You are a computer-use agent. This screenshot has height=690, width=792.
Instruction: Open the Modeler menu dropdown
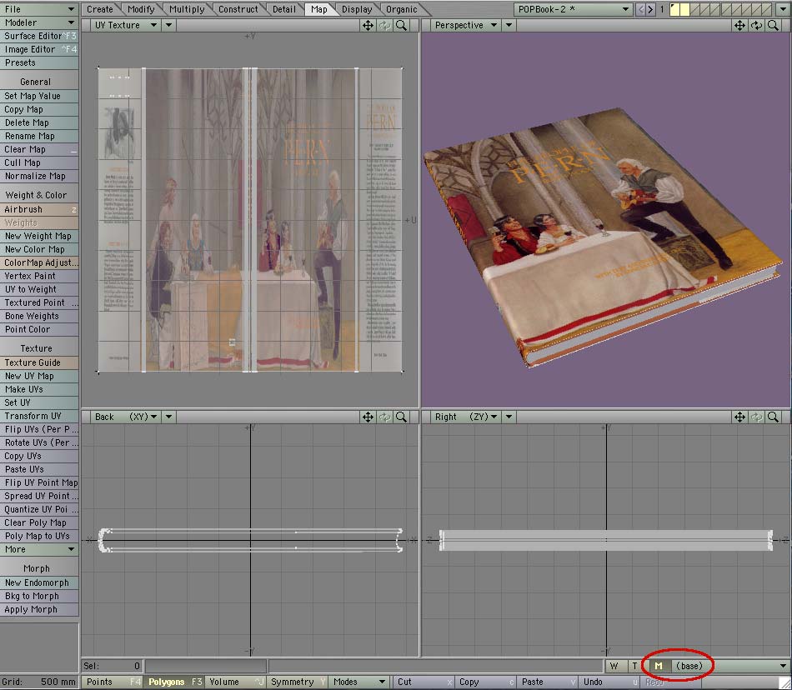click(39, 22)
